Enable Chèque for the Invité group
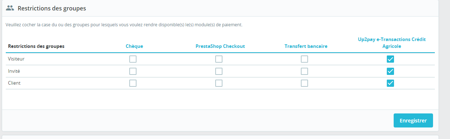 [x=133, y=71]
